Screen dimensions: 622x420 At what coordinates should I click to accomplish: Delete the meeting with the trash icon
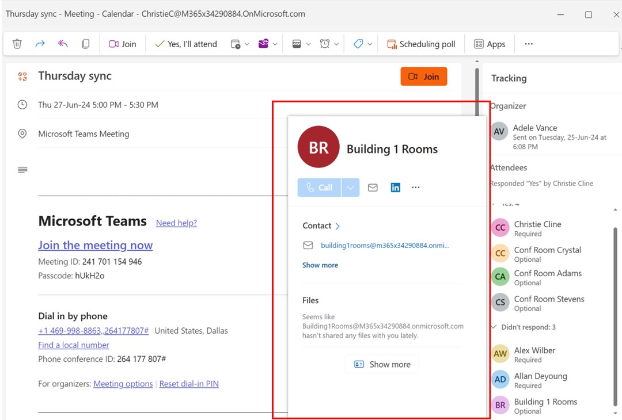18,44
